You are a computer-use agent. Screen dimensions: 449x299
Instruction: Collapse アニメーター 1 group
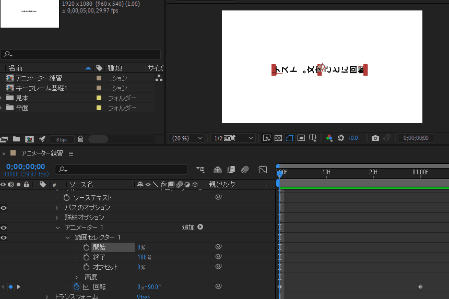(x=57, y=228)
